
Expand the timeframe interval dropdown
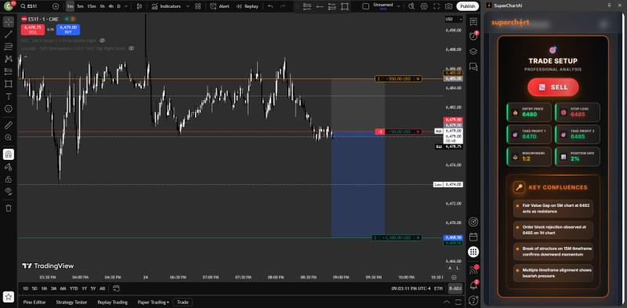126,6
